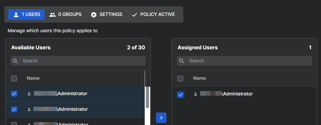
Task: Toggle select-all checkbox in Assigned Users
Action: pos(180,79)
